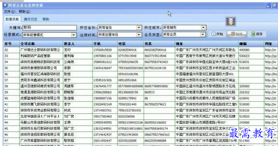The image size is (278, 146).
Task: Click serial number 36 cell
Action: coord(12,74)
